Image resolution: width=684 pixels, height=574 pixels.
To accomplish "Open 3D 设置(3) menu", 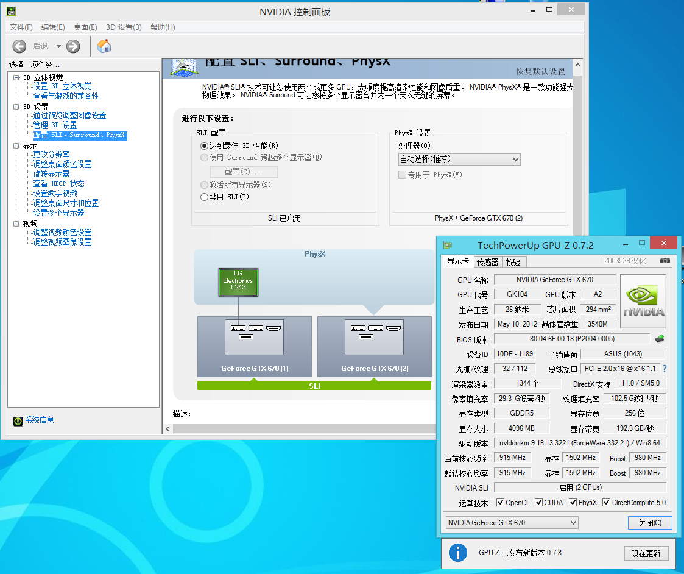I will click(x=124, y=27).
